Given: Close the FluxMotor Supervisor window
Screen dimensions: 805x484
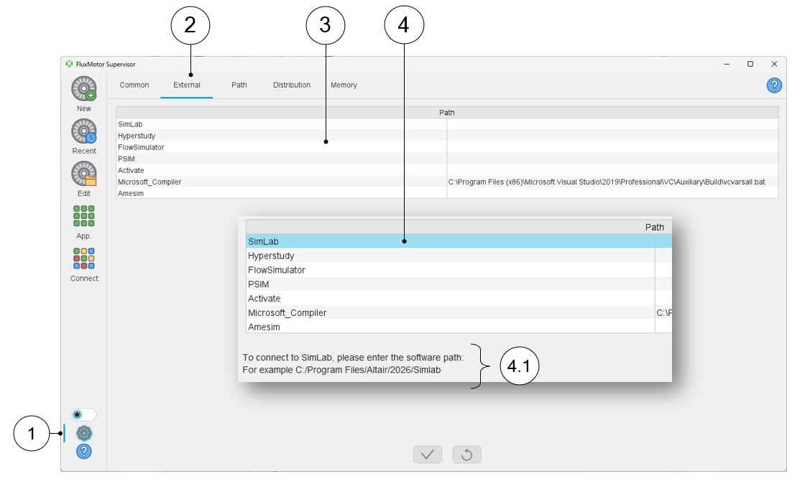Looking at the screenshot, I should point(774,64).
